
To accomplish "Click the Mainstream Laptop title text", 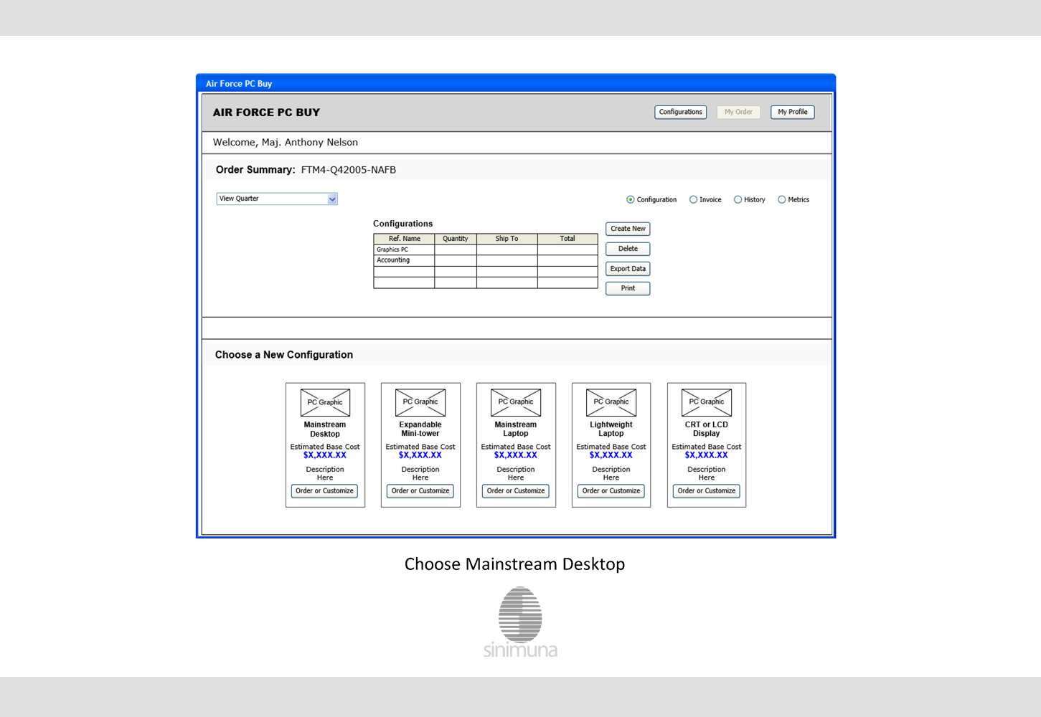I will click(516, 429).
